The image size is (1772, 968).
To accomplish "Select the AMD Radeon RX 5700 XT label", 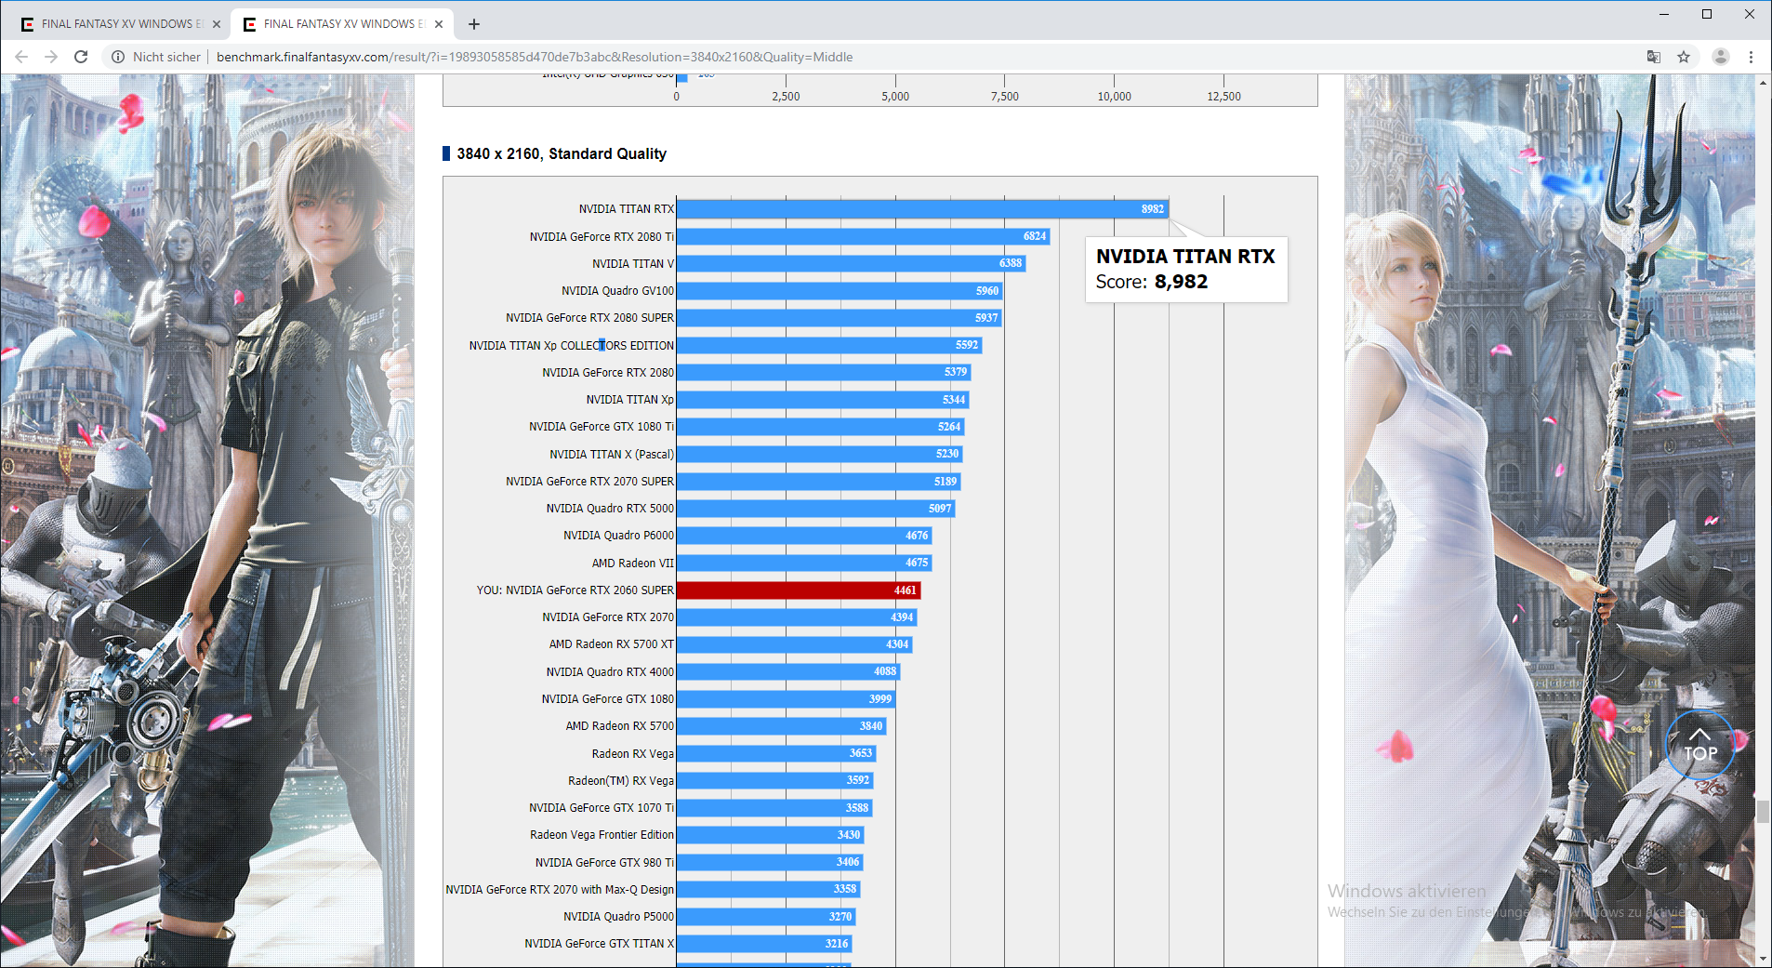I will [611, 644].
